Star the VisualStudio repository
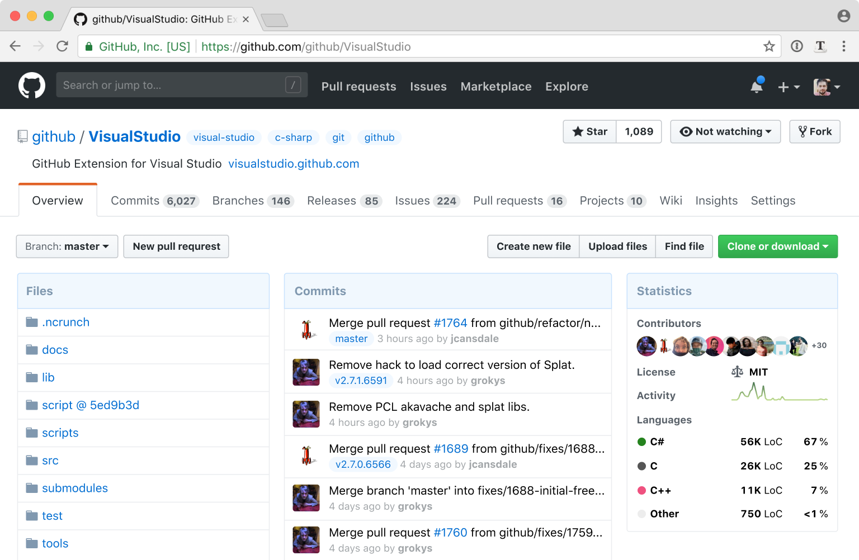 pyautogui.click(x=590, y=132)
